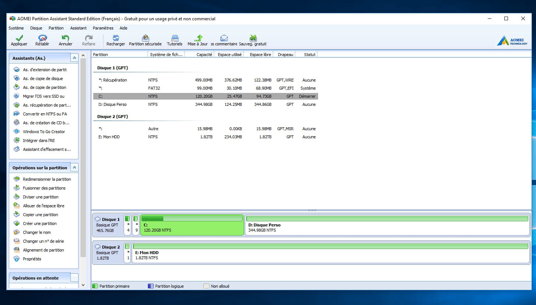Click the Appliquer checkmark icon
The image size is (536, 305).
coord(19,38)
